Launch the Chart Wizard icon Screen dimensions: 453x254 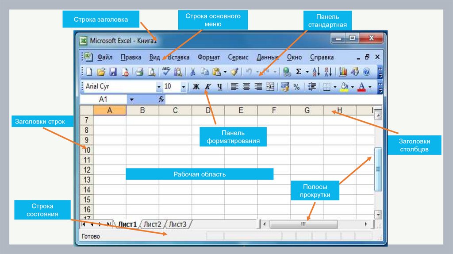pos(343,72)
